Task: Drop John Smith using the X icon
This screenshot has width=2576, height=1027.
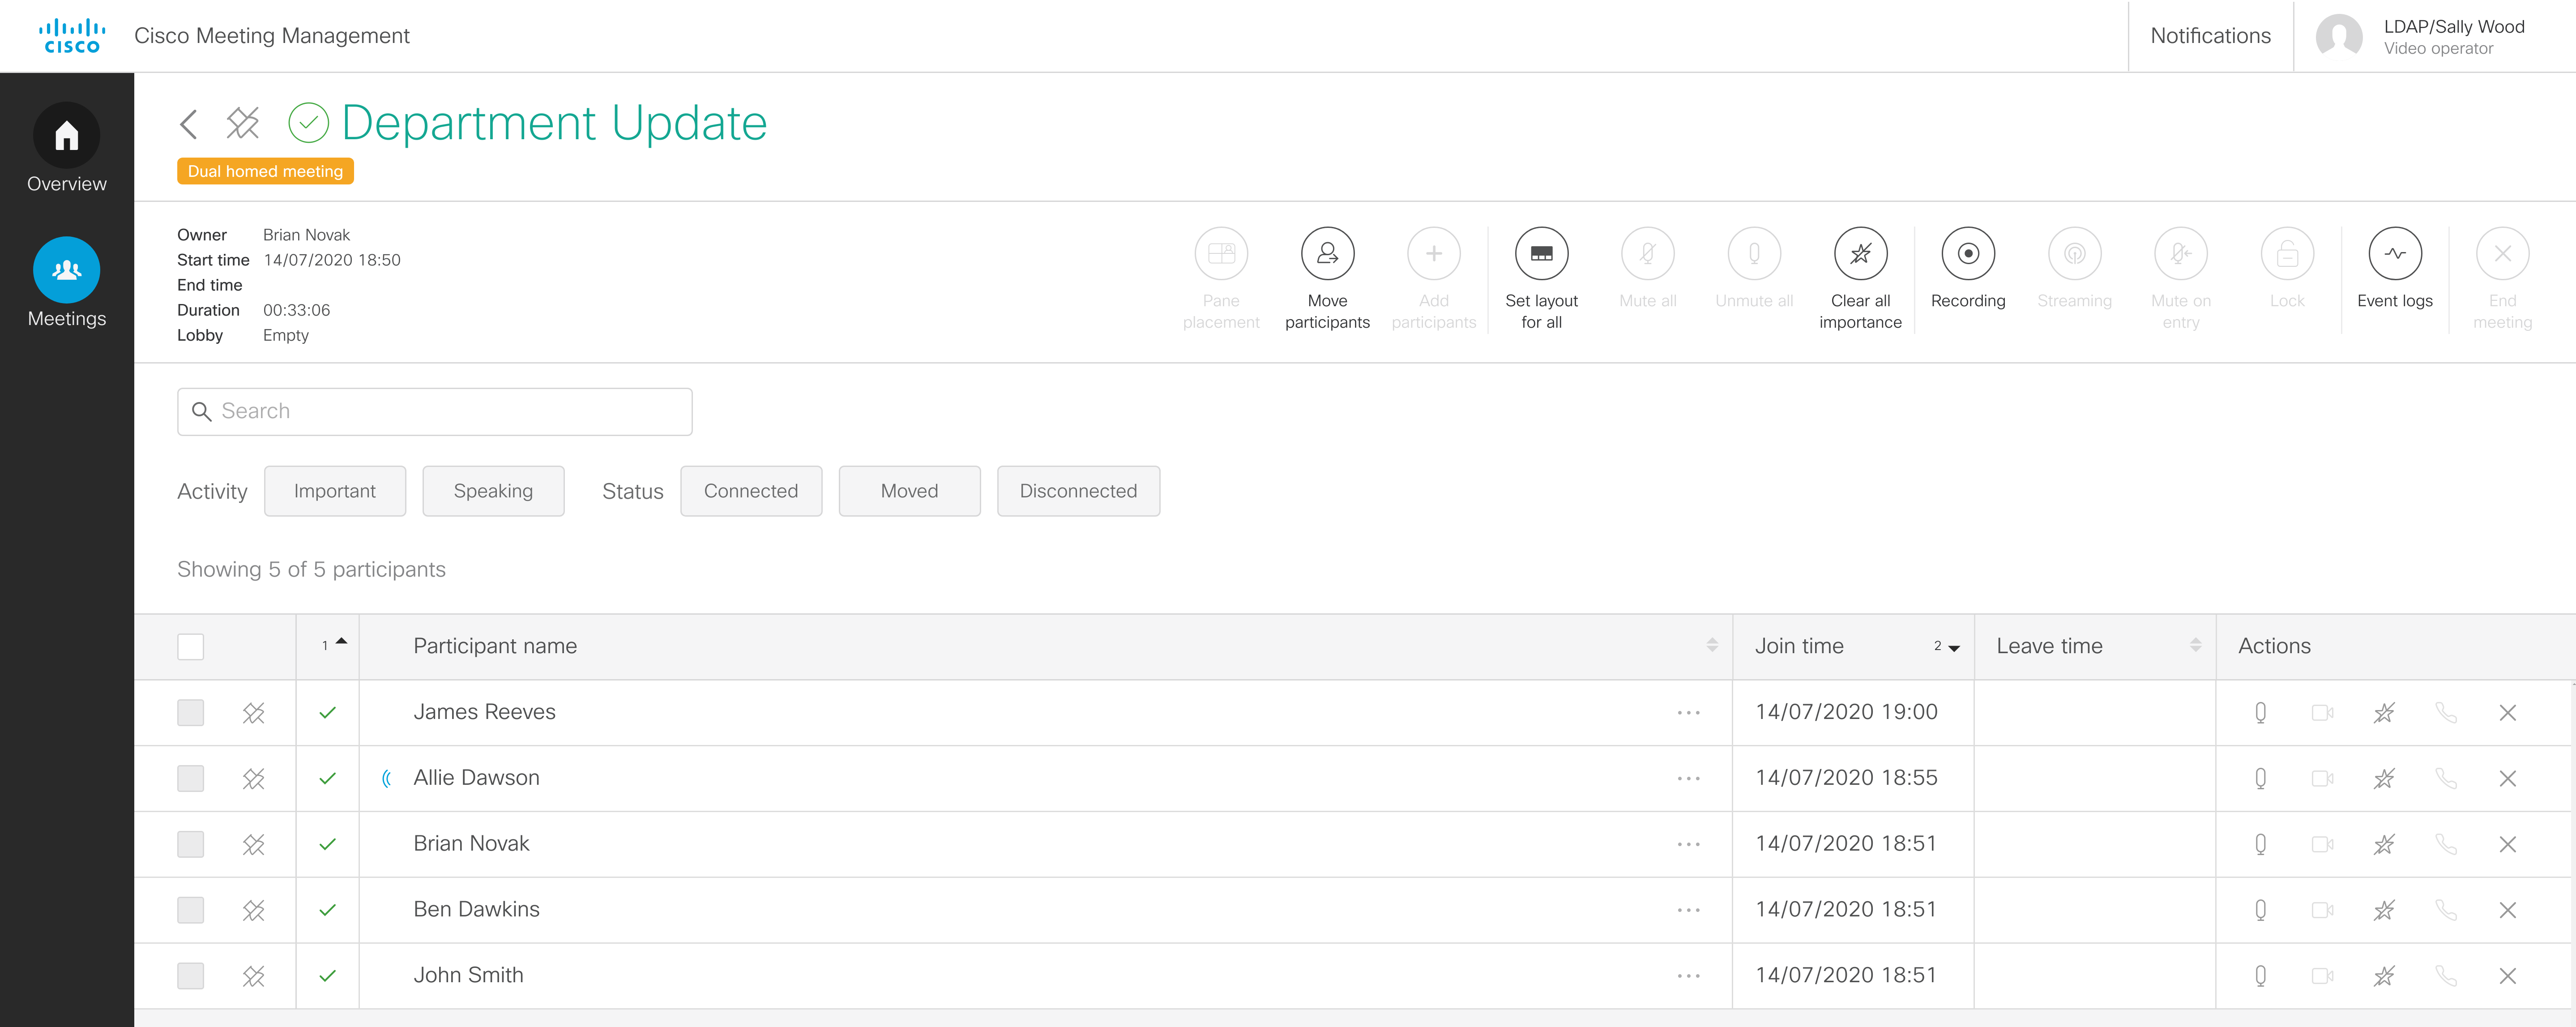Action: tap(2507, 976)
